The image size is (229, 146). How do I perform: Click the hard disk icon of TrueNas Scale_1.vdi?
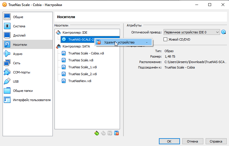[x=64, y=67]
